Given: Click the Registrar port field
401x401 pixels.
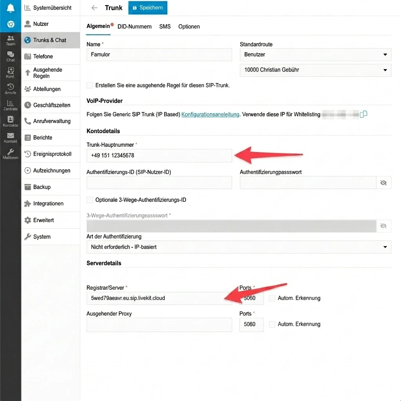Looking at the screenshot, I should click(251, 298).
